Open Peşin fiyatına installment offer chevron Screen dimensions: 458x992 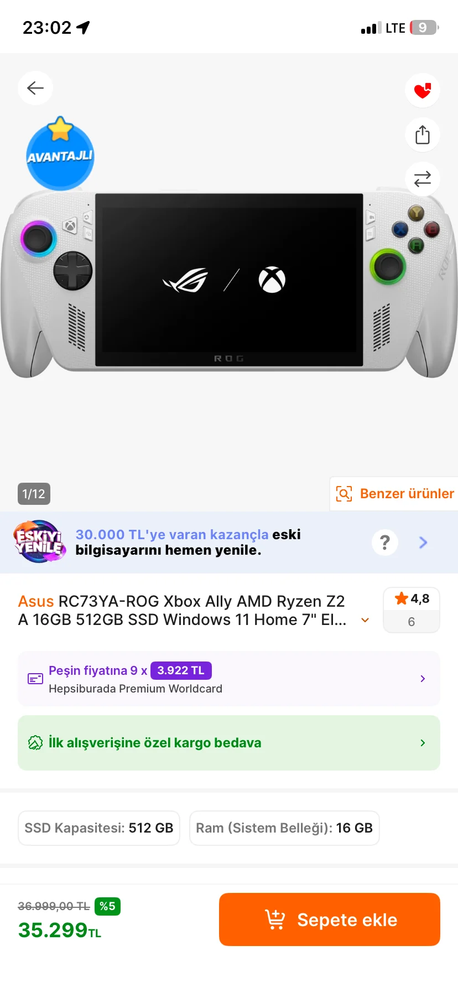(x=423, y=679)
